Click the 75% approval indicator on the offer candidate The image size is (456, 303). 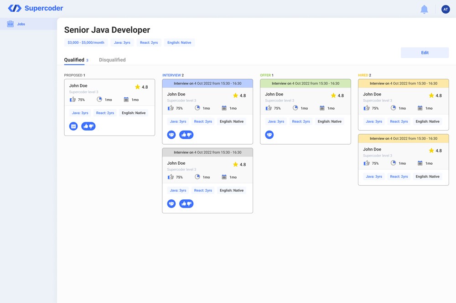(273, 108)
